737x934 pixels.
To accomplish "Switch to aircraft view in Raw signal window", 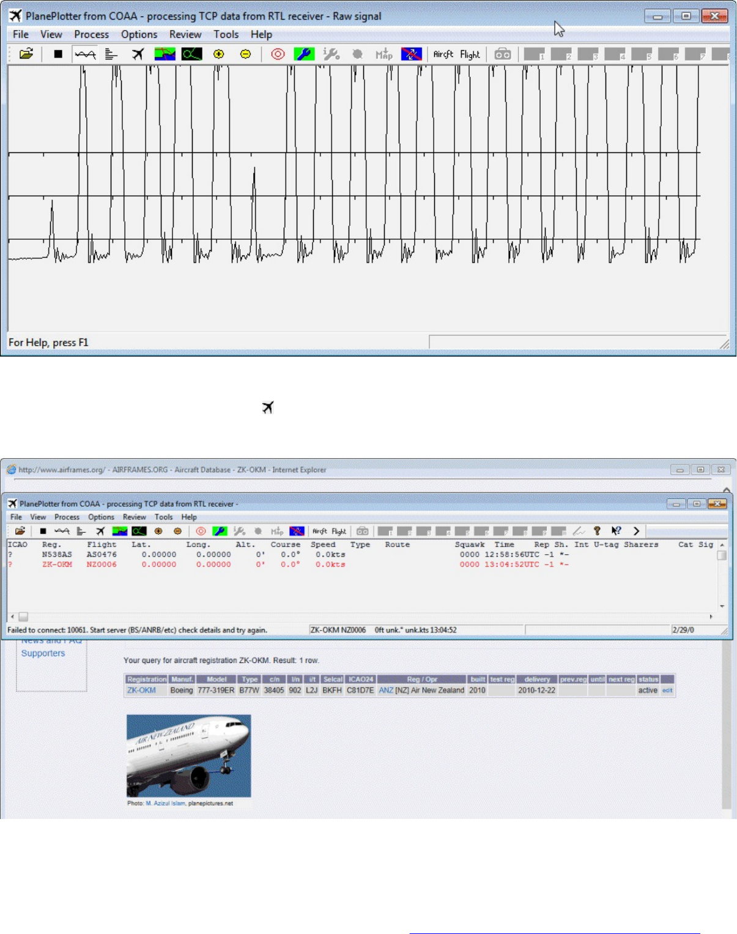I will [x=138, y=54].
